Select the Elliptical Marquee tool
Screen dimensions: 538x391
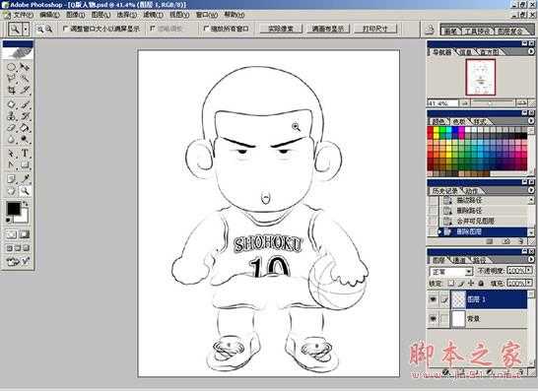(x=11, y=67)
